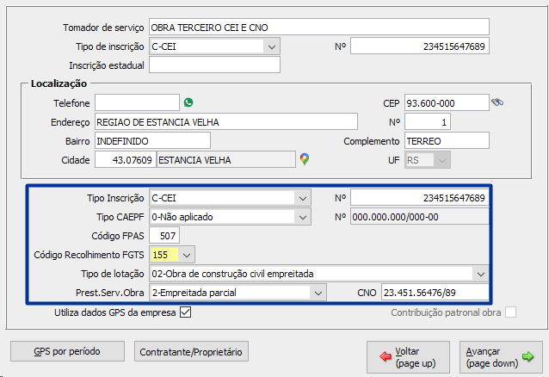Click the CNO field 23.451.56476/89

pyautogui.click(x=435, y=292)
